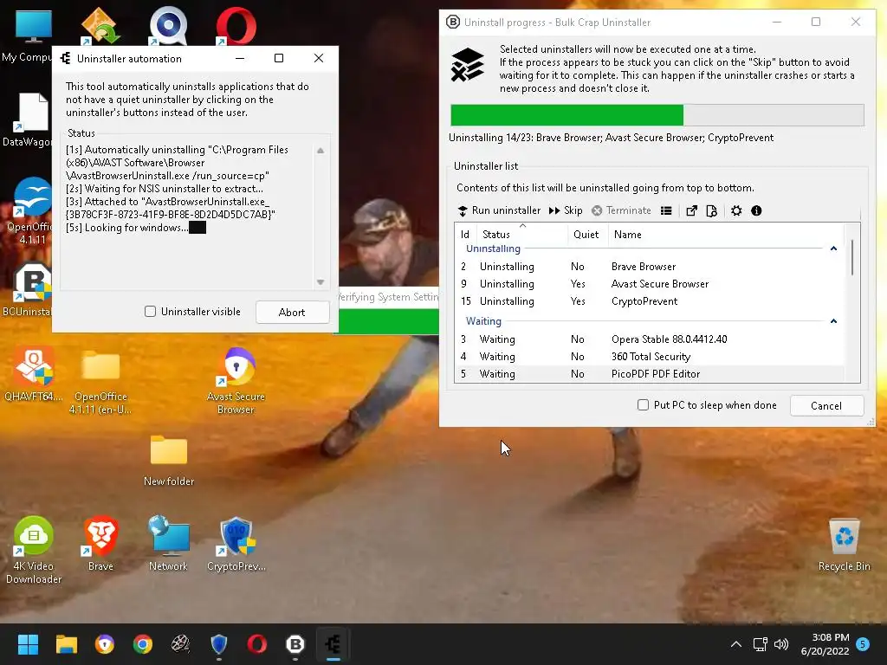Open the blue shield taskbar app
The height and width of the screenshot is (665, 887).
(x=219, y=644)
